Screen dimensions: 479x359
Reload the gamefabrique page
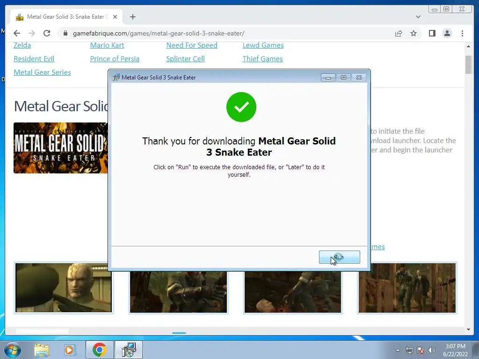coord(47,33)
